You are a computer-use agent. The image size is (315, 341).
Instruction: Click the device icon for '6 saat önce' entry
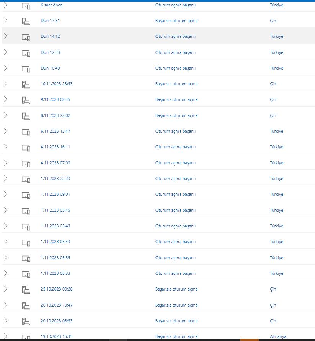[26, 6]
